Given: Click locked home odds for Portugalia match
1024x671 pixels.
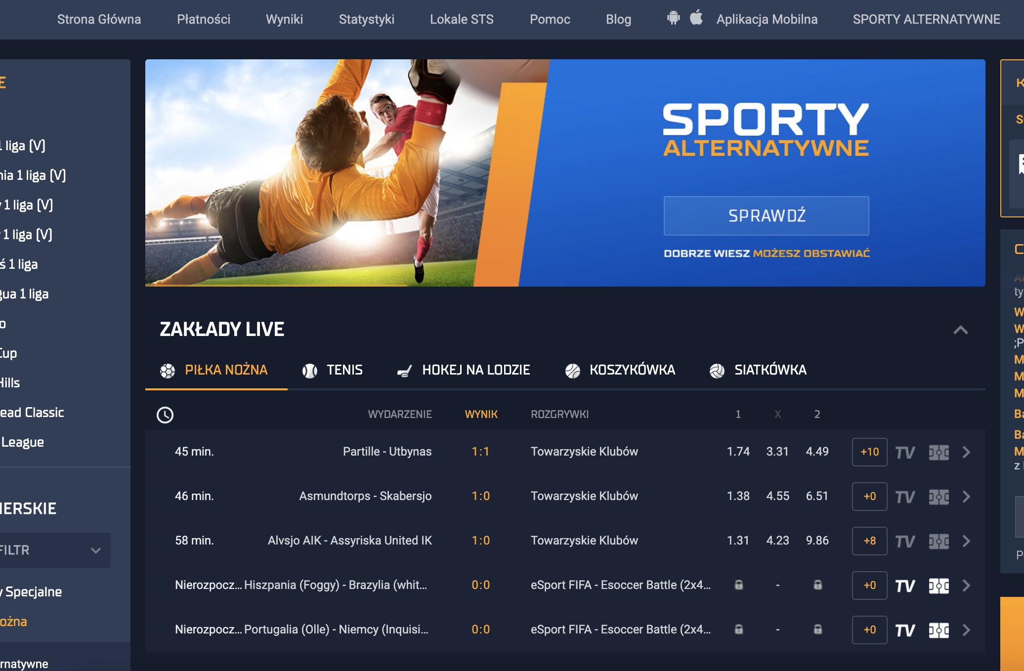Looking at the screenshot, I should (738, 629).
